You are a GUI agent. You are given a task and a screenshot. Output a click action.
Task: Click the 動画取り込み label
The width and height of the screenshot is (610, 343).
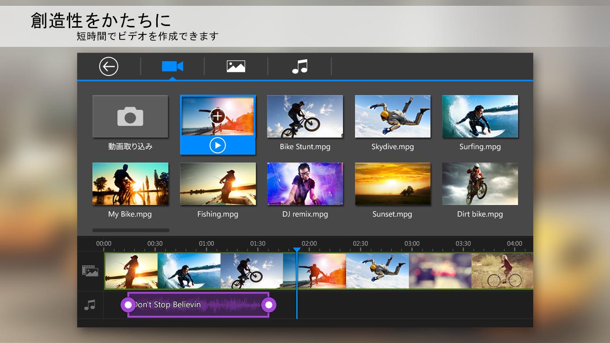coord(130,146)
